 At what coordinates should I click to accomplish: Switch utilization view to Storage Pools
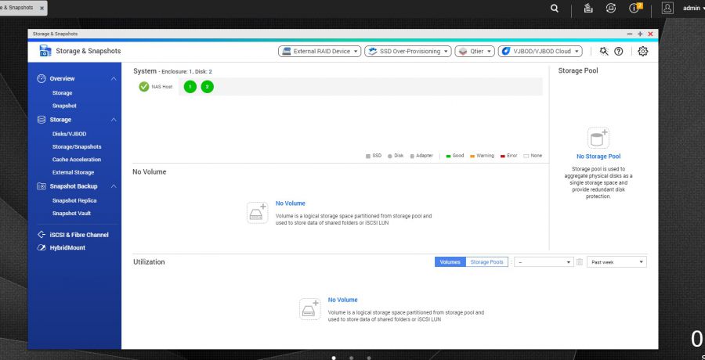486,262
